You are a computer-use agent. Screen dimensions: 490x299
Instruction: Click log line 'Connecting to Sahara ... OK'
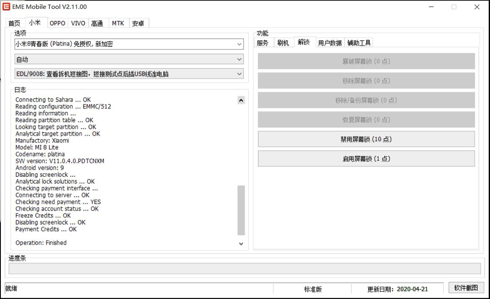(x=53, y=100)
